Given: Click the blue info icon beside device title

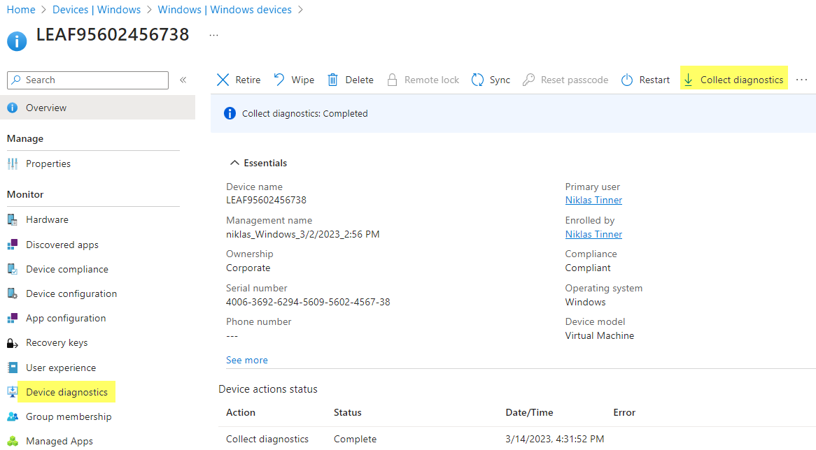Looking at the screenshot, I should (17, 41).
